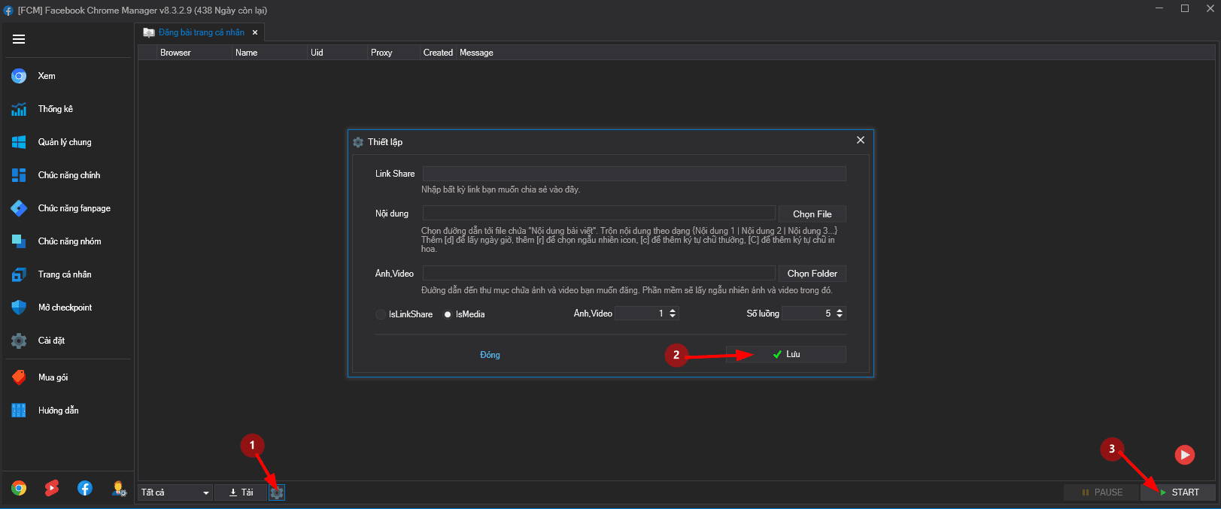Click the Tải download button

(x=241, y=492)
